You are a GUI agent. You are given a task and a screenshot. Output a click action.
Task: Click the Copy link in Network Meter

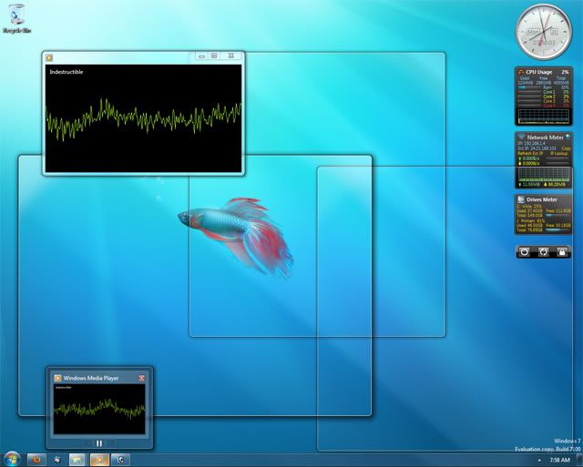click(565, 147)
